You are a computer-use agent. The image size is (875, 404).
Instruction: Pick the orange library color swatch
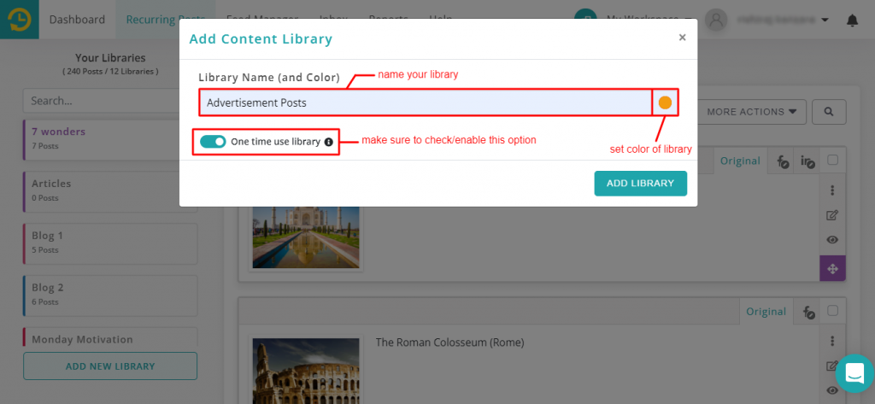click(665, 102)
